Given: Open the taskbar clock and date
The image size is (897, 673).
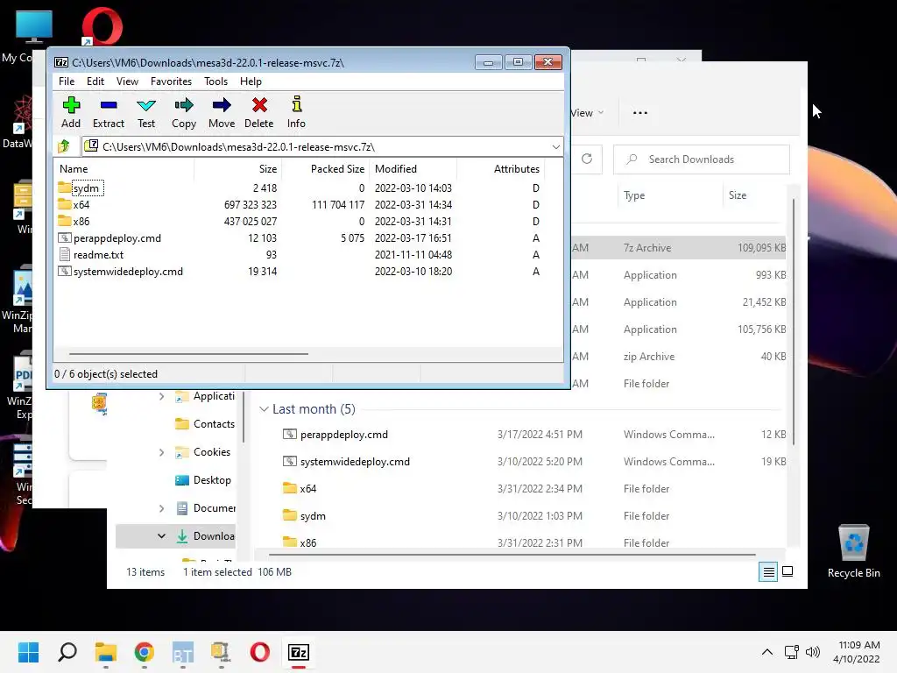Looking at the screenshot, I should point(857,652).
